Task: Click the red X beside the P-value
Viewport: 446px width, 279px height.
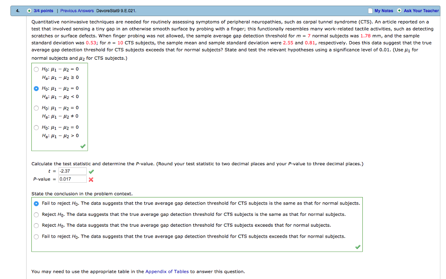Action: click(x=91, y=179)
